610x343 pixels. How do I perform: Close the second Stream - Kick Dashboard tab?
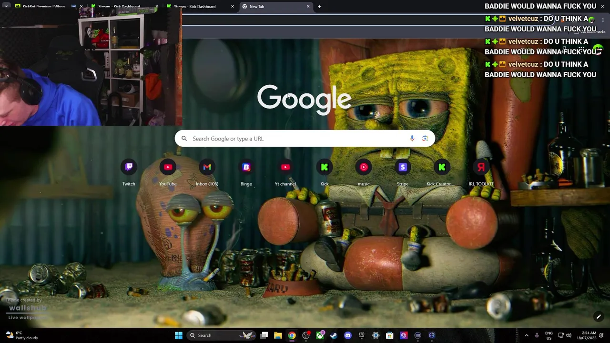(233, 7)
